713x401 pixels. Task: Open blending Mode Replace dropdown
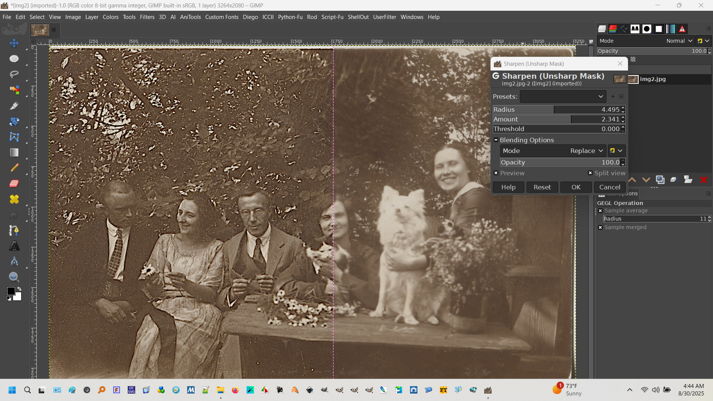(553, 151)
